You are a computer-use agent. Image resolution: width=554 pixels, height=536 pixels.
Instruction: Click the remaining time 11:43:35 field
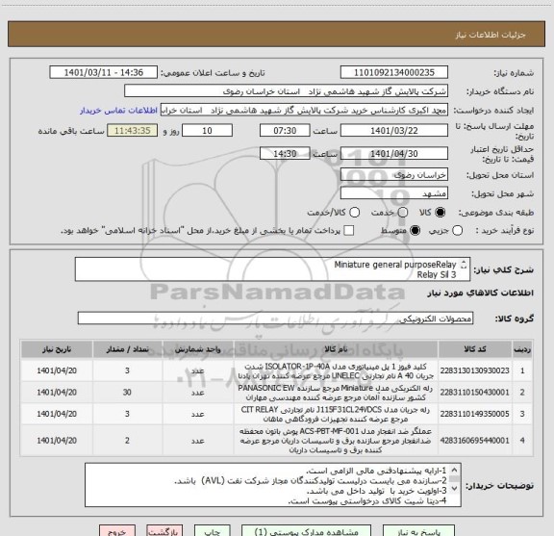(x=133, y=131)
